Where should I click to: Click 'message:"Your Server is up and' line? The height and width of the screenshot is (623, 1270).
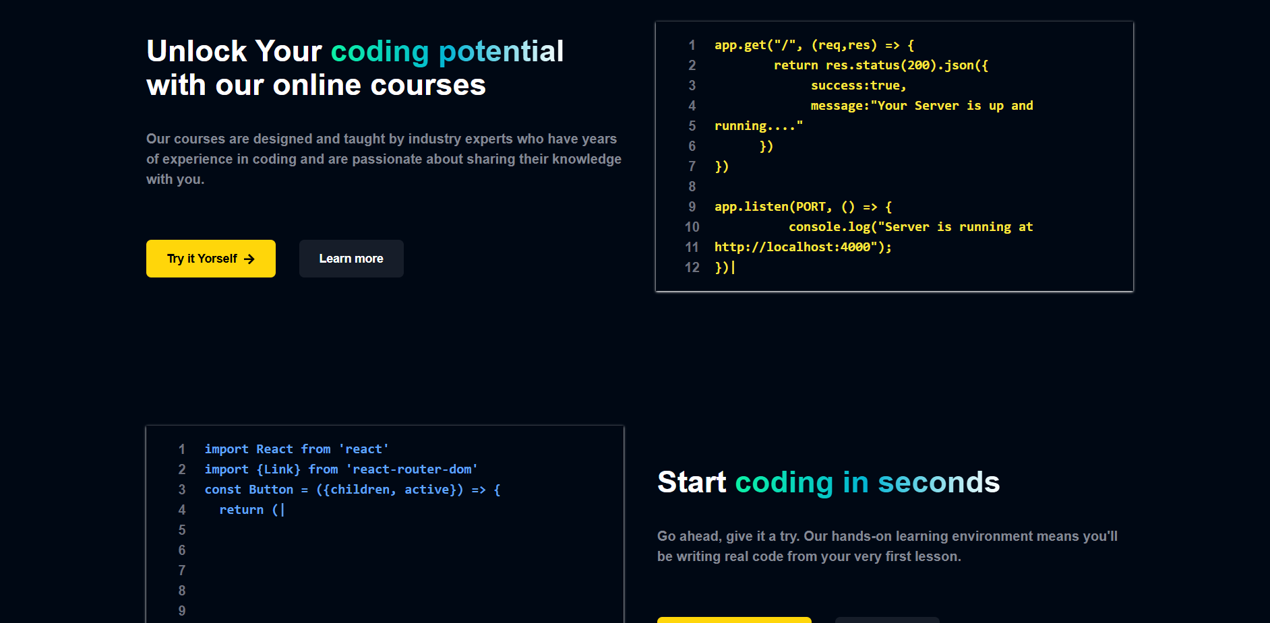tap(921, 106)
